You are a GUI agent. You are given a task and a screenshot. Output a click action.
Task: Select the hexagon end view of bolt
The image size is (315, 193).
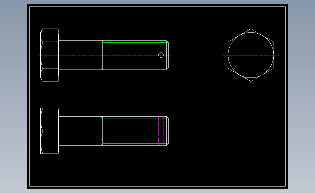(251, 55)
